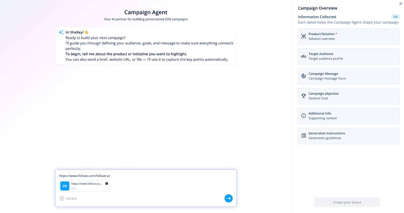The width and height of the screenshot is (404, 213).
Task: Click the Campaign objective trophy icon
Action: pos(304,96)
